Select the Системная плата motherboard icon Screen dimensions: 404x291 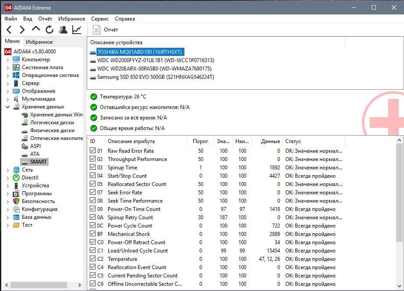[16, 67]
